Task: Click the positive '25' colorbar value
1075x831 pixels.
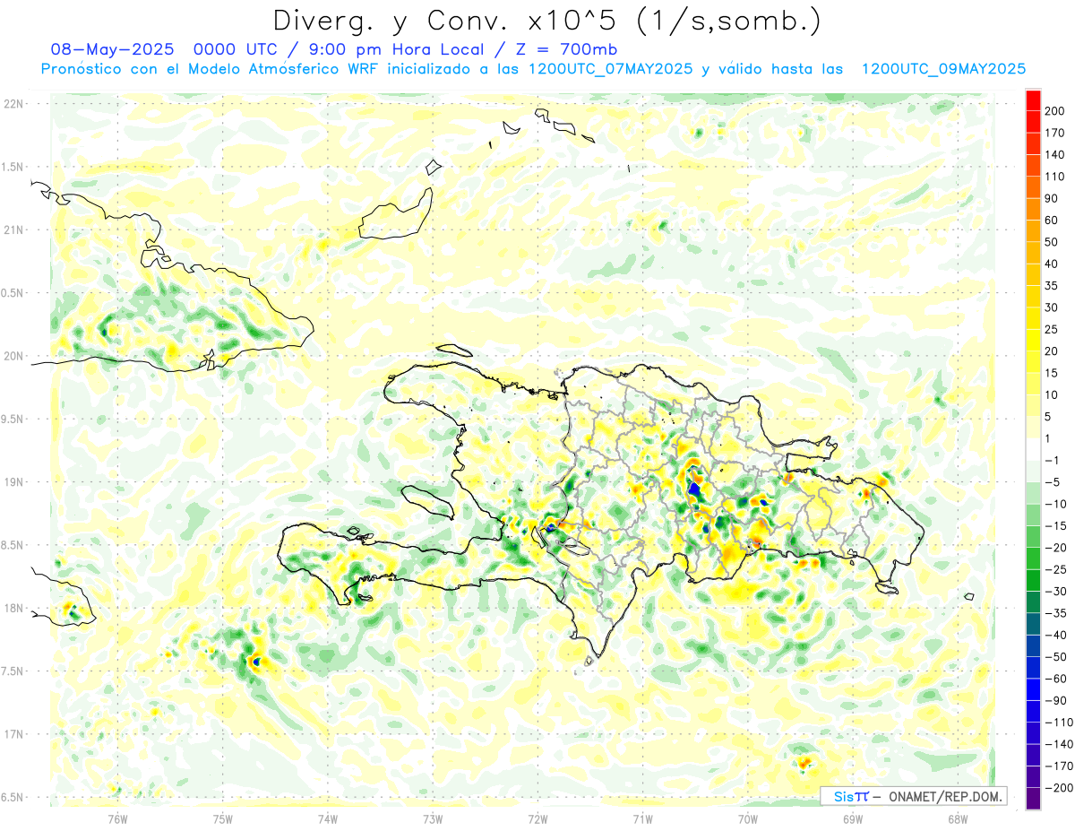Action: coord(1052,330)
